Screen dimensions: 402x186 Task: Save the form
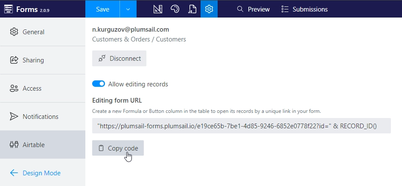[x=102, y=9]
